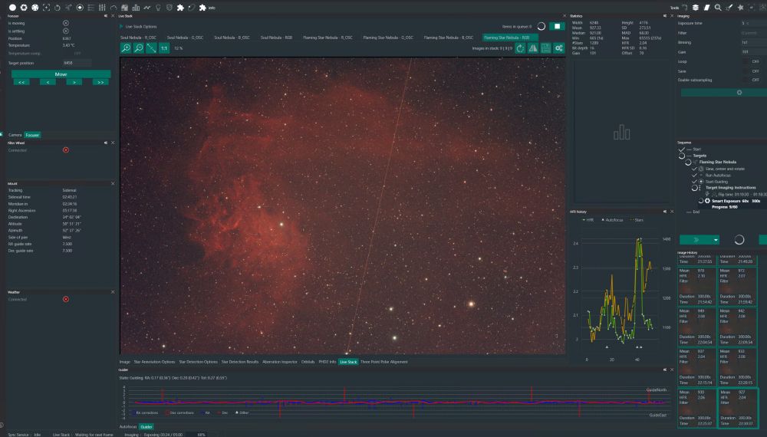Toggle Dec corrections series in guider legend
The width and height of the screenshot is (767, 437).
[x=179, y=412]
